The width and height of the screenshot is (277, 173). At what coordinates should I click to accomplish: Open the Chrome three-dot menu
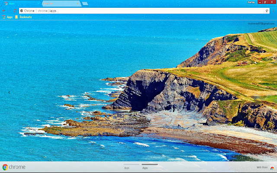(x=274, y=11)
